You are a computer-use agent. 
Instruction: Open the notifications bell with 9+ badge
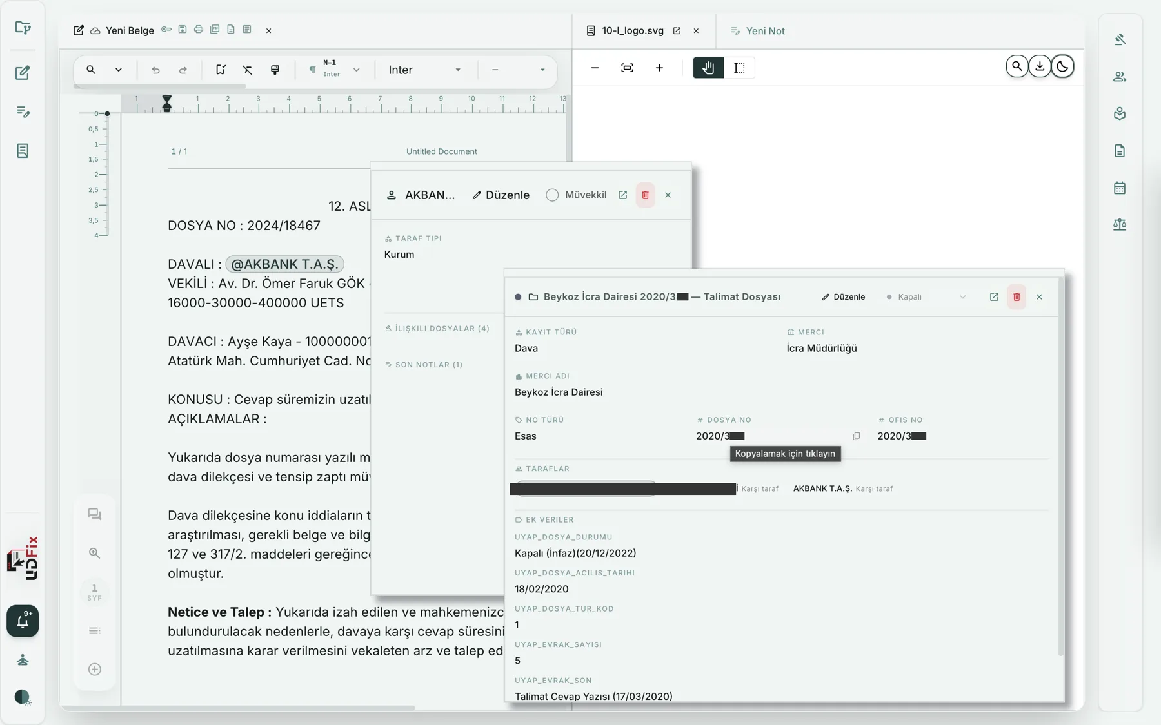tap(23, 621)
